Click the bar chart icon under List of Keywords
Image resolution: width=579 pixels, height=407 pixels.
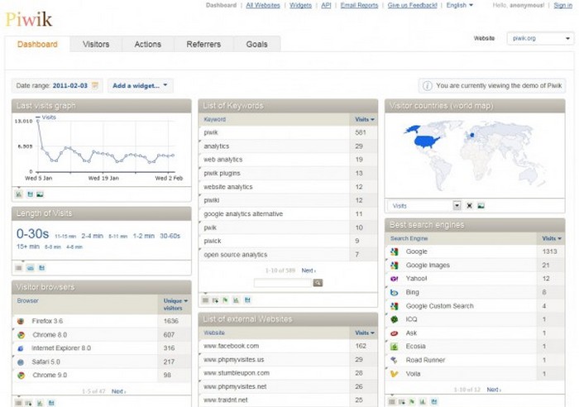pos(236,300)
